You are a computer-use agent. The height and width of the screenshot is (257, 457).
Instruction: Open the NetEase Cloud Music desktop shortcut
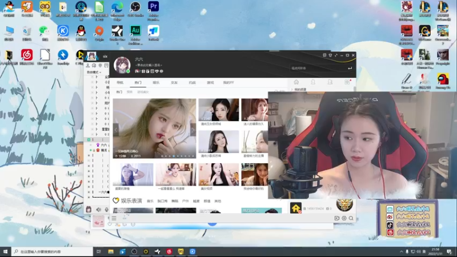click(27, 57)
